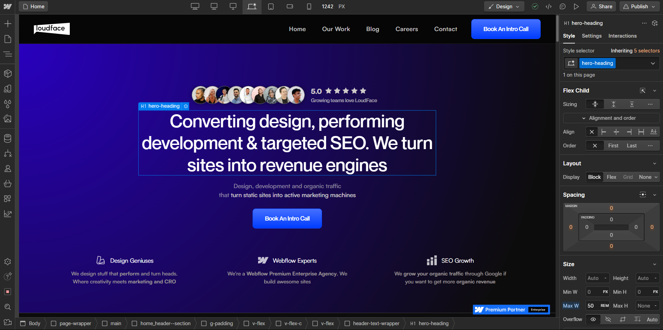Click the top margin value in Spacing

point(611,208)
